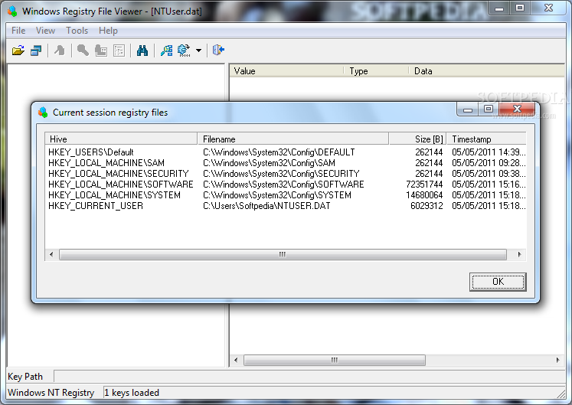
Task: Click the grayed folder properties toolbar icon
Action: pos(101,50)
